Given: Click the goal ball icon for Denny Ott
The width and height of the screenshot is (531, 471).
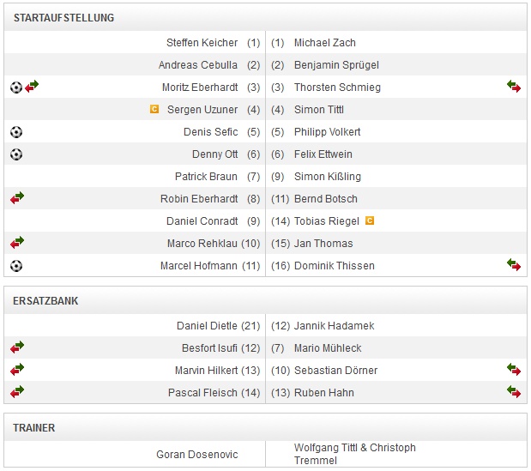Looking at the screenshot, I should (16, 154).
